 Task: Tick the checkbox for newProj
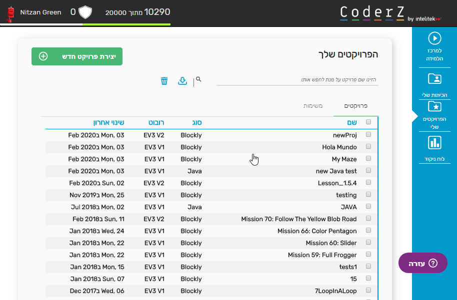(x=368, y=135)
